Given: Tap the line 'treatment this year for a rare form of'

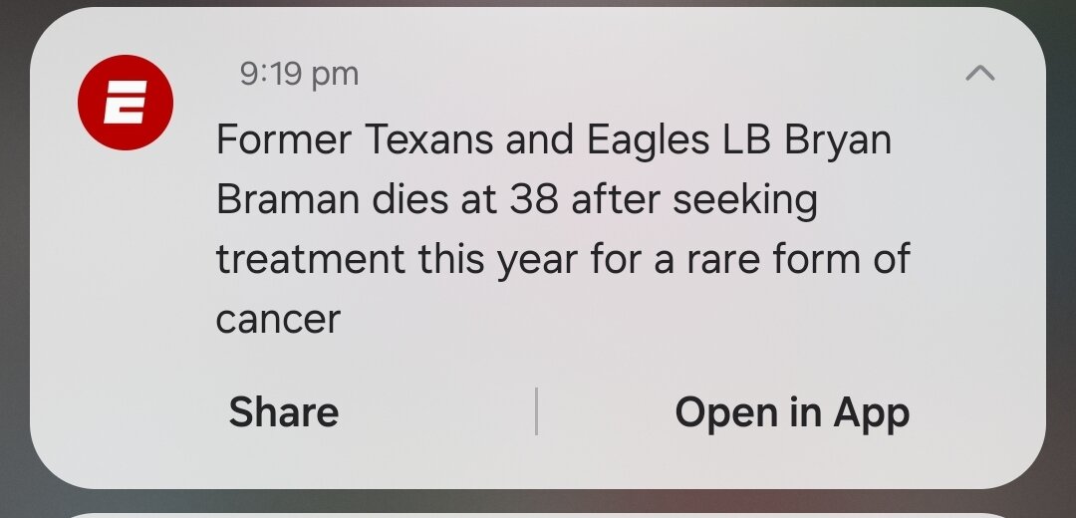Looking at the screenshot, I should [x=563, y=260].
